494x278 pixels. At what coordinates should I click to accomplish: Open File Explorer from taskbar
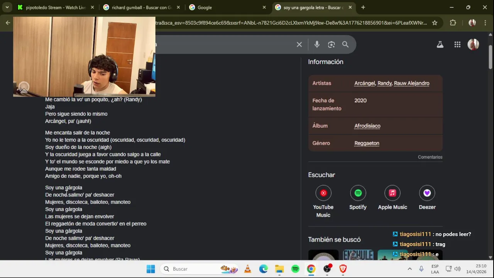(x=279, y=269)
